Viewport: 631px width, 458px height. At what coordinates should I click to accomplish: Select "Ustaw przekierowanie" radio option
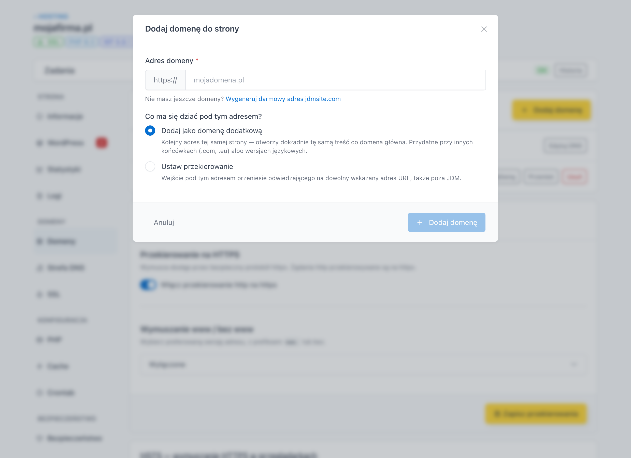(150, 166)
